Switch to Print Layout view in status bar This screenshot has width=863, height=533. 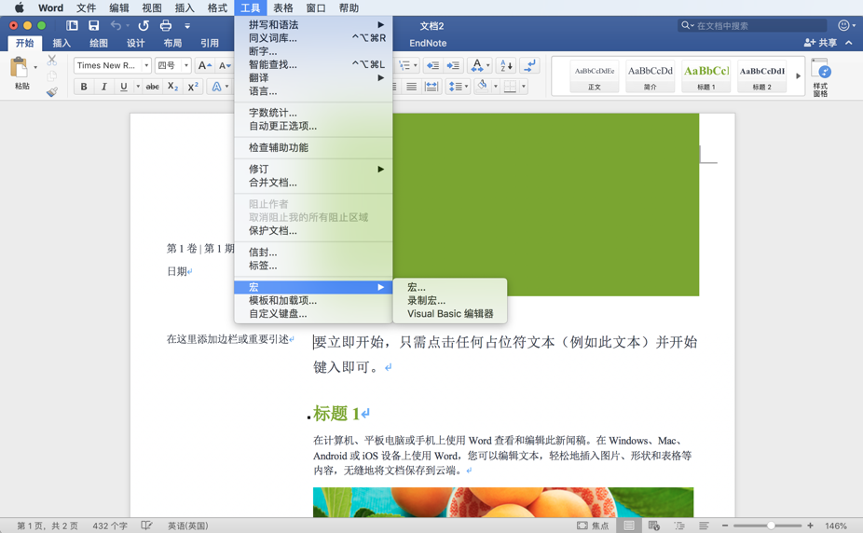629,526
